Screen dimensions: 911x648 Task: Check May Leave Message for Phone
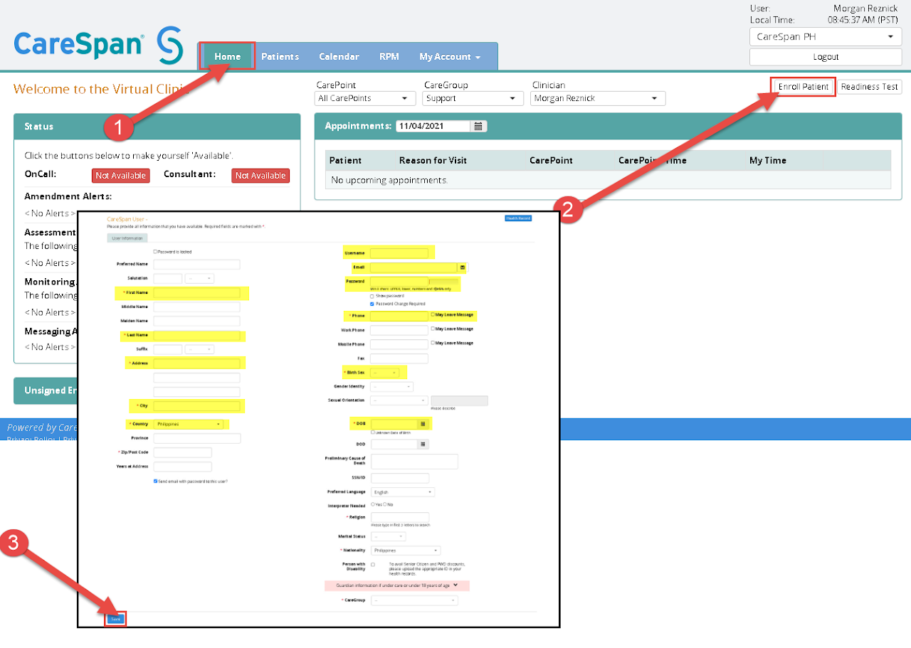click(433, 314)
